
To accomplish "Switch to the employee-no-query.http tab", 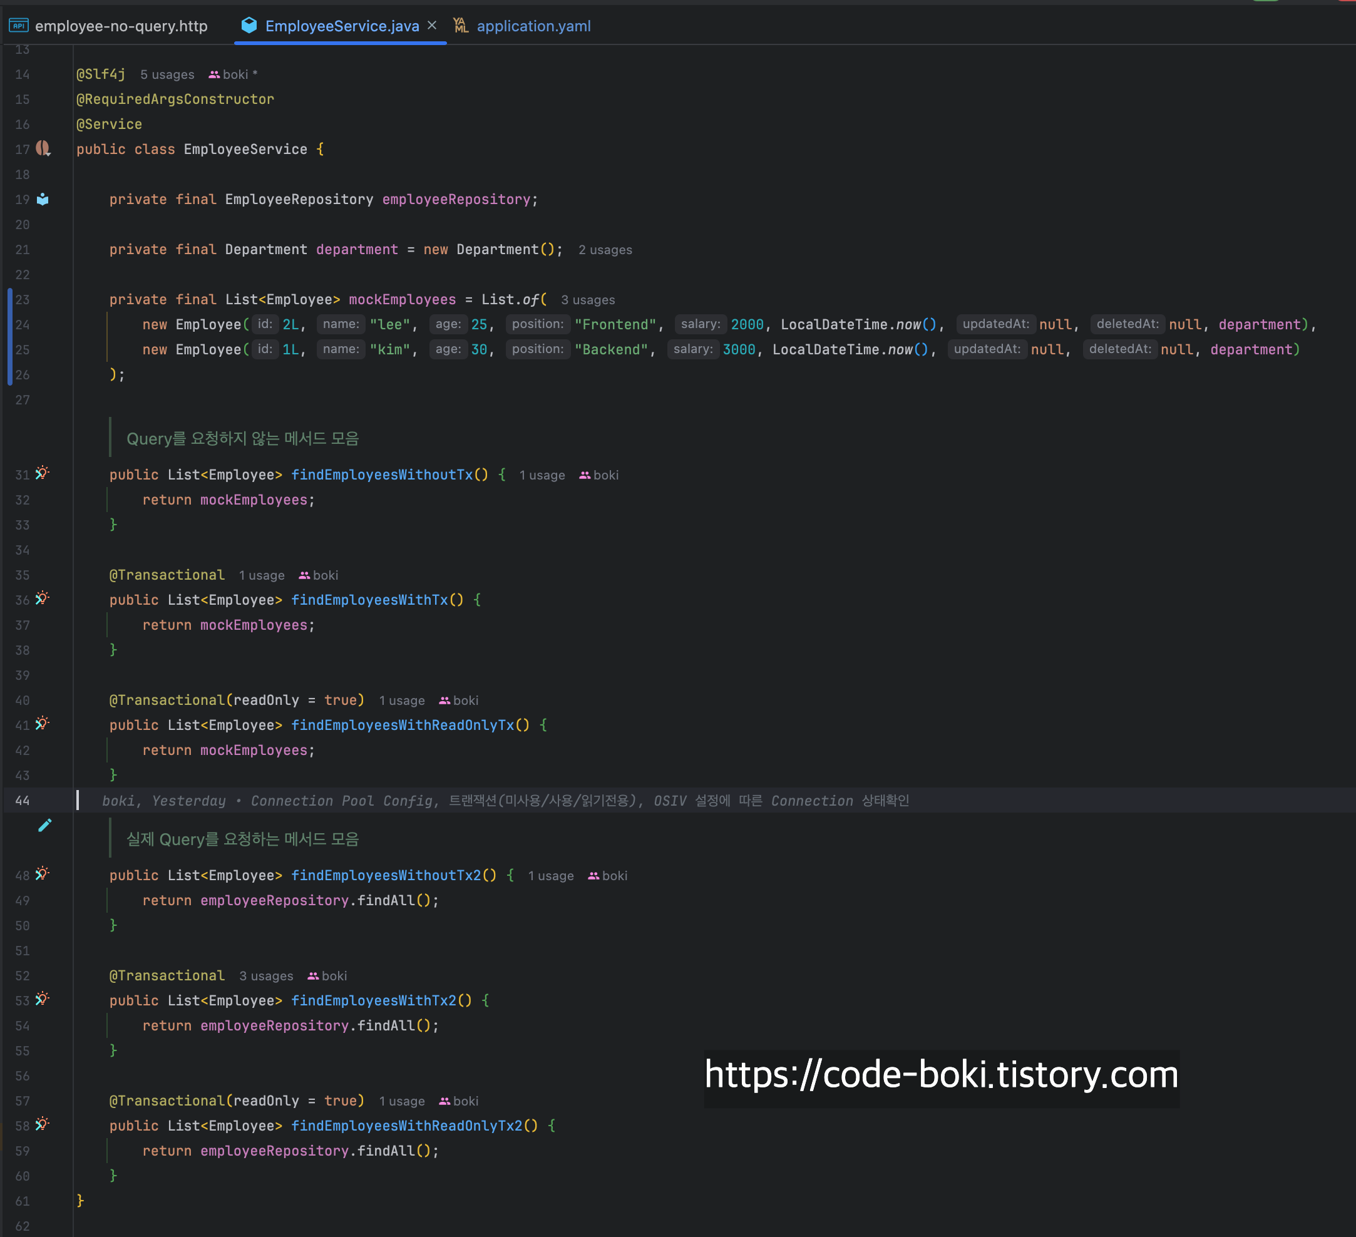I will pos(121,26).
